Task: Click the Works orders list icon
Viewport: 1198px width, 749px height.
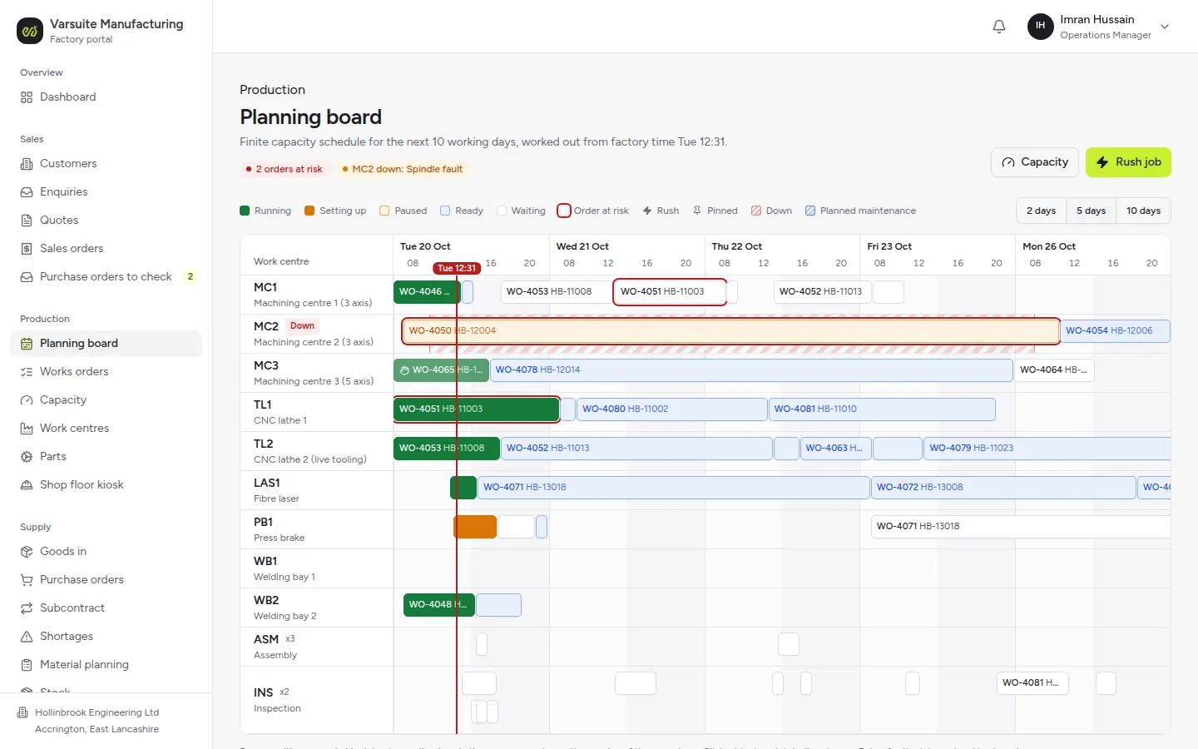Action: (27, 372)
